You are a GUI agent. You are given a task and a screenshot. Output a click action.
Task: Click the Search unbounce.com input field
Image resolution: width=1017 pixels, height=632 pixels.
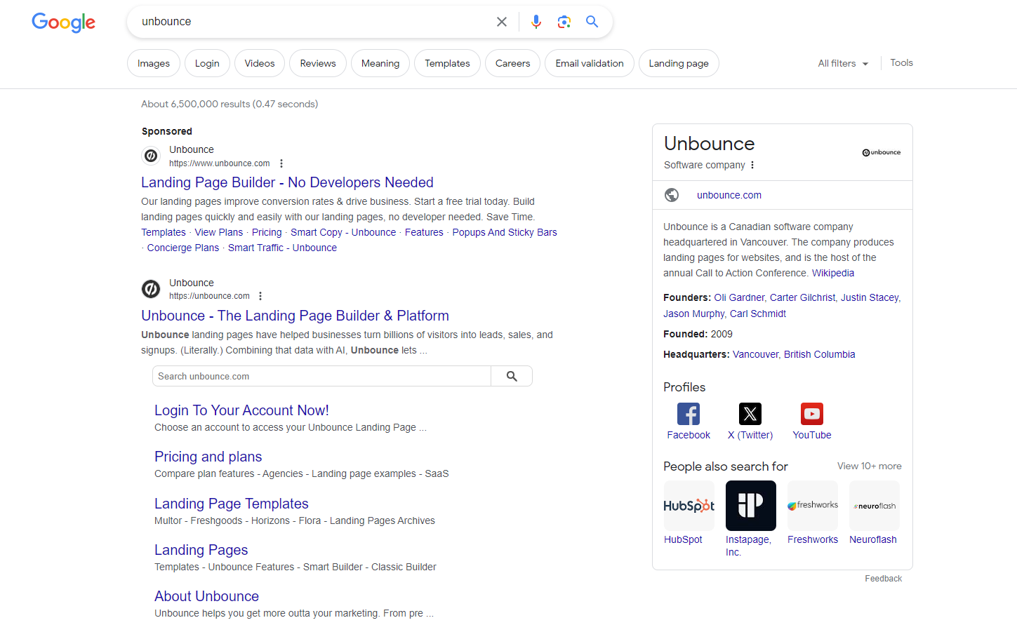(321, 376)
